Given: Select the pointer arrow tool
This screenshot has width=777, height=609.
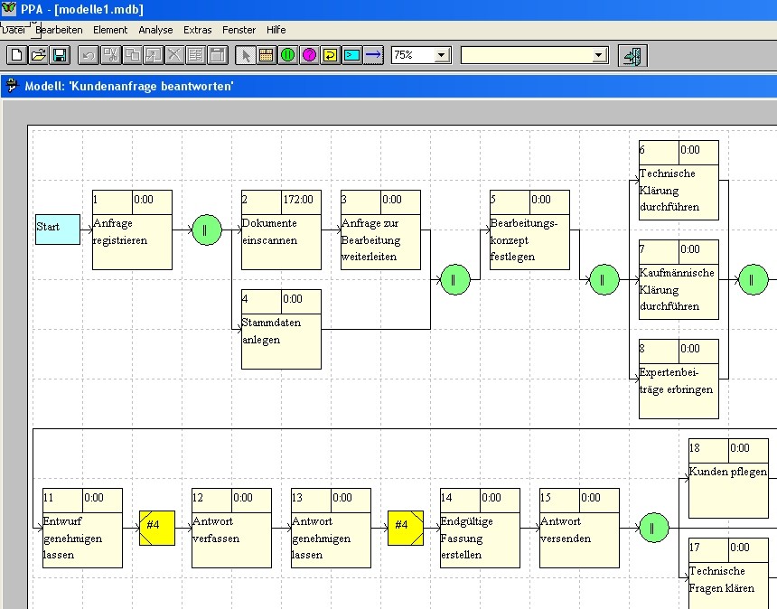Looking at the screenshot, I should tap(246, 56).
